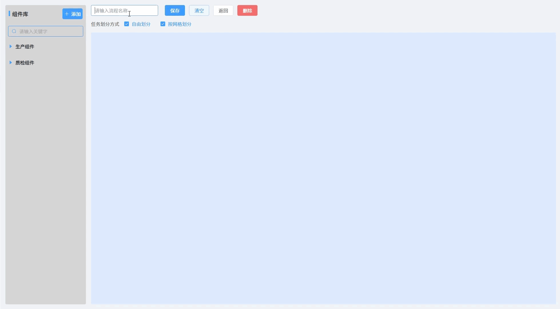560x309 pixels.
Task: Select the 生产组件 tree label
Action: [x=25, y=47]
